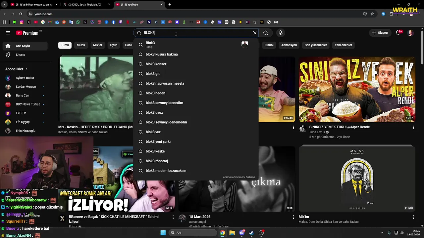
Task: Open Chrome extensions puzzle icon
Action: (391, 14)
